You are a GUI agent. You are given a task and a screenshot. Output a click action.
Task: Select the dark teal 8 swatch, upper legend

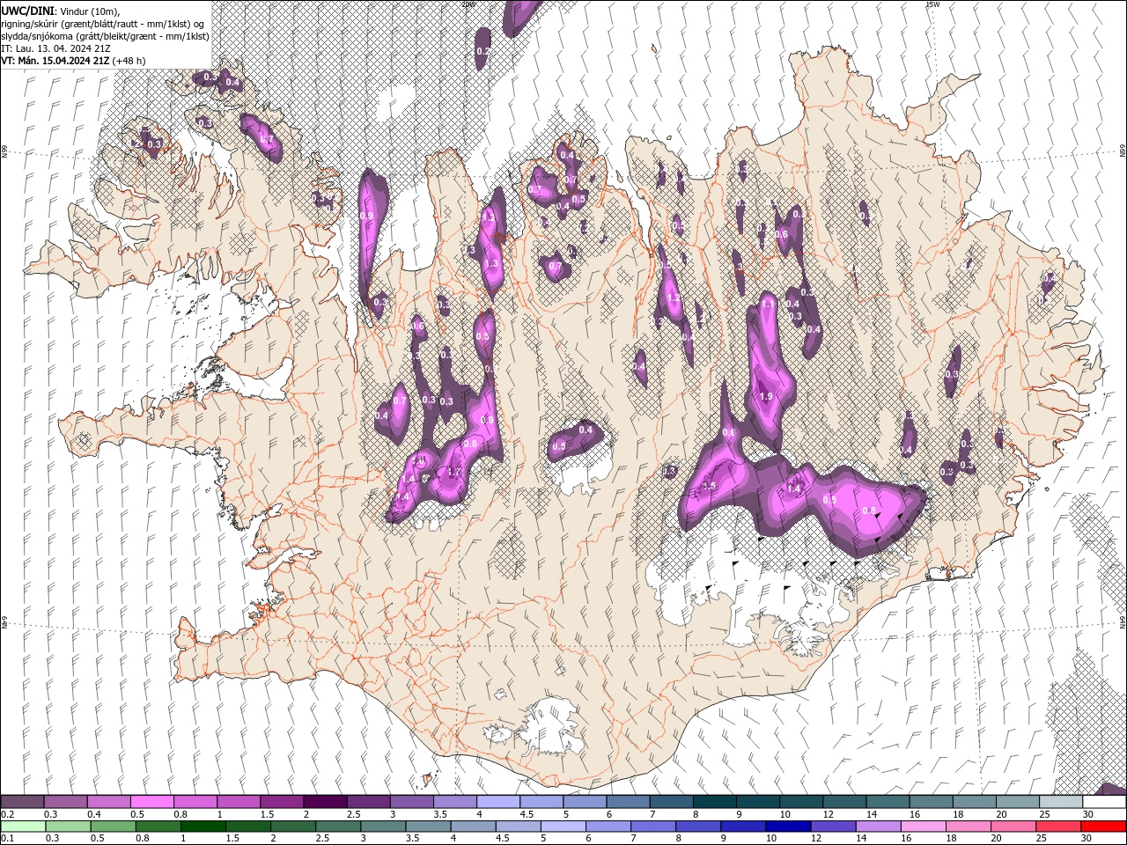click(715, 802)
